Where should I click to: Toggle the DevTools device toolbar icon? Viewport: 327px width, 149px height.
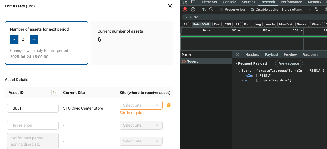(x=193, y=2)
